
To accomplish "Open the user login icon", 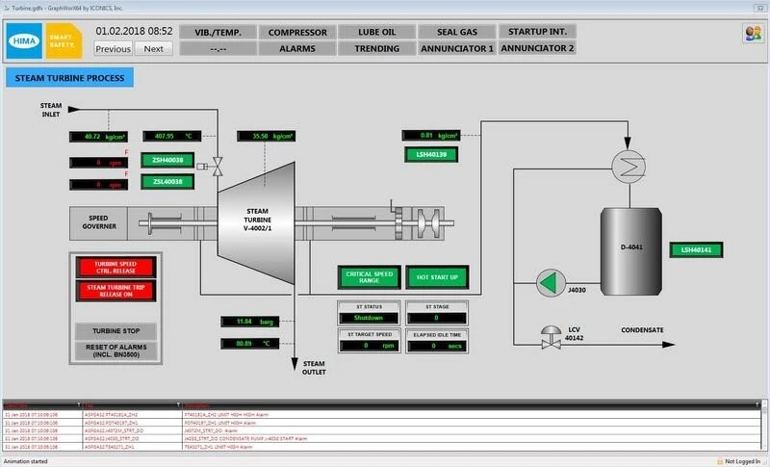I will coord(753,34).
